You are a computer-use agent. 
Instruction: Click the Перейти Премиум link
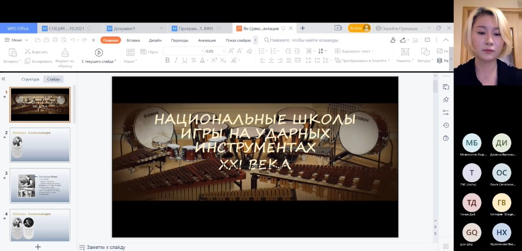399,28
